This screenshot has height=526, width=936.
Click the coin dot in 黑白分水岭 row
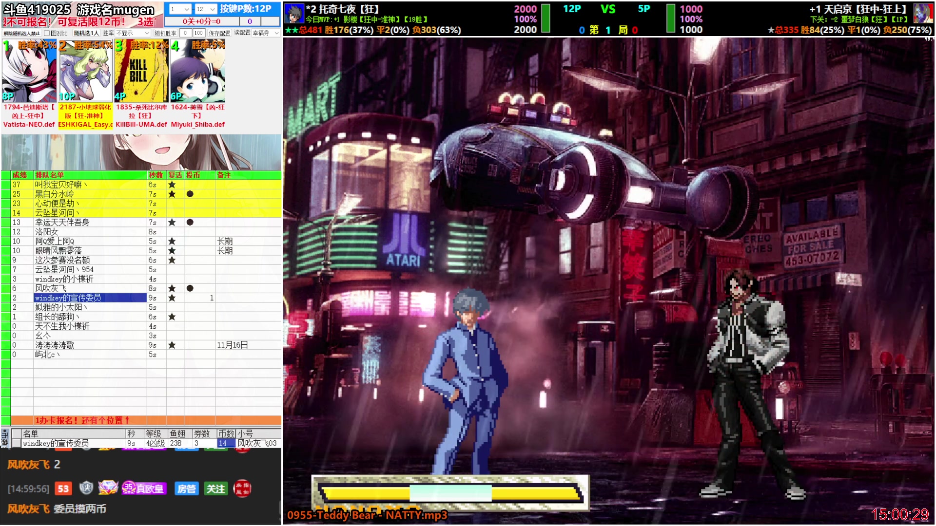pyautogui.click(x=190, y=194)
